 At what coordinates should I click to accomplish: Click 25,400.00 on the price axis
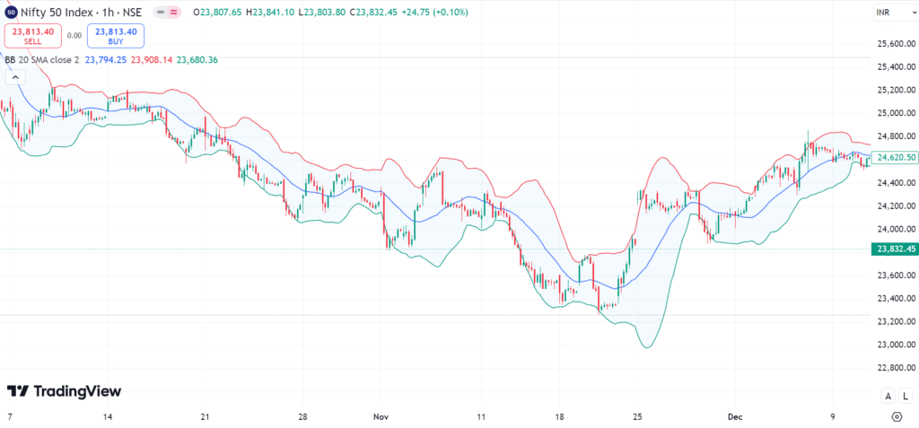tap(897, 67)
